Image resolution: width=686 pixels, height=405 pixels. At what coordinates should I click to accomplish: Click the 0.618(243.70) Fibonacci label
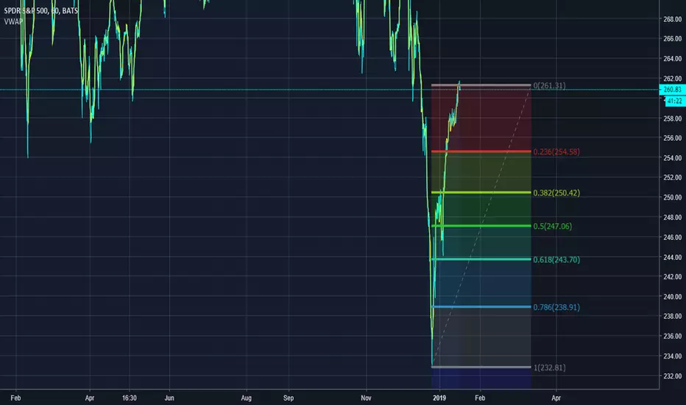tap(556, 260)
